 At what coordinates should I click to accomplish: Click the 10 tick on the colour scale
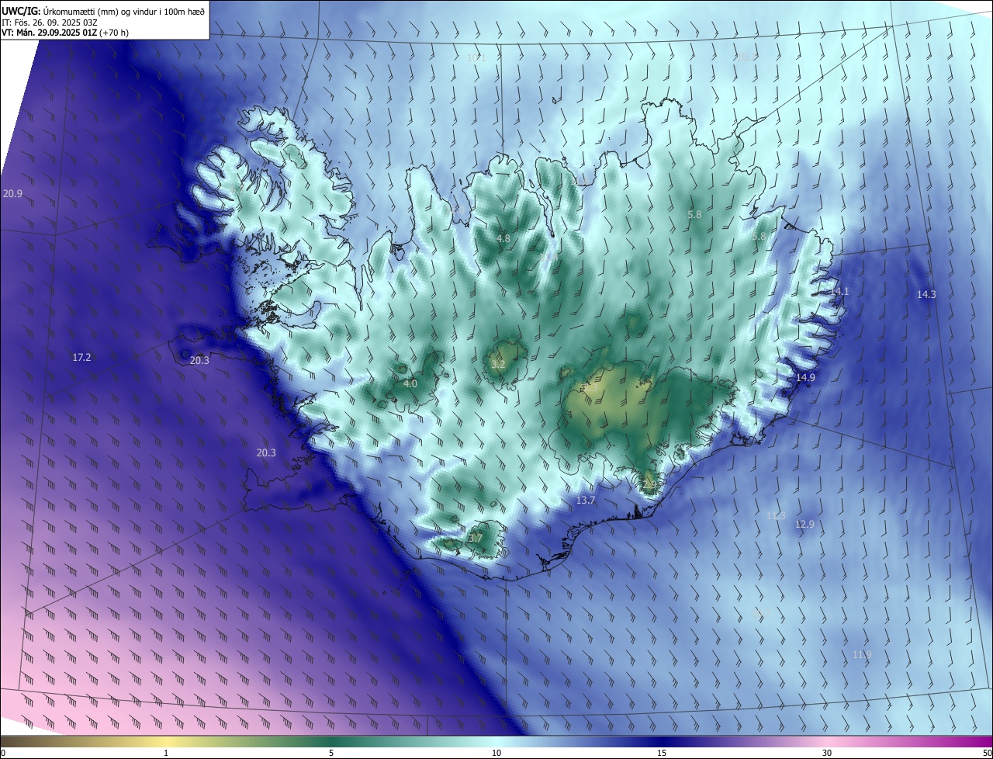point(496,753)
